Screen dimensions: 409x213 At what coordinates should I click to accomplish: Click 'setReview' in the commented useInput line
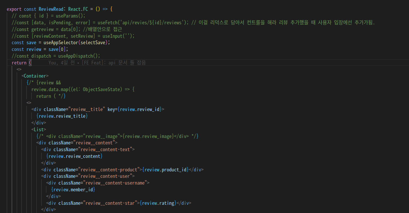(x=81, y=36)
